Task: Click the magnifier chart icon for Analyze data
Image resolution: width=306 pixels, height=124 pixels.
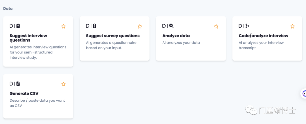Action: pos(171,26)
